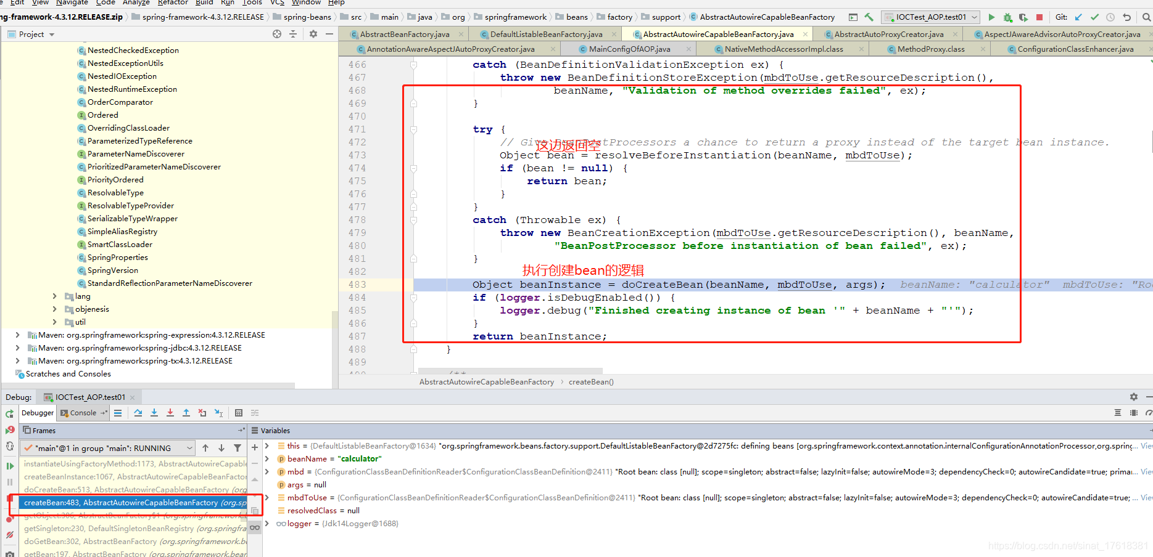Expand objenesis package folder
The width and height of the screenshot is (1153, 557).
pos(55,309)
